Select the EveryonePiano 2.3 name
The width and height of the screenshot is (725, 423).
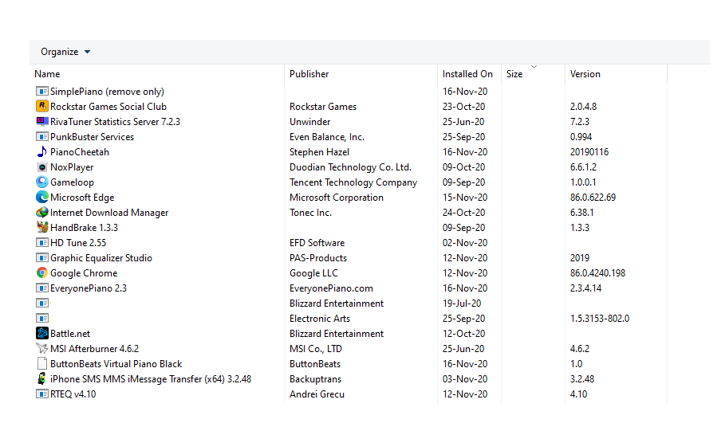tap(89, 288)
